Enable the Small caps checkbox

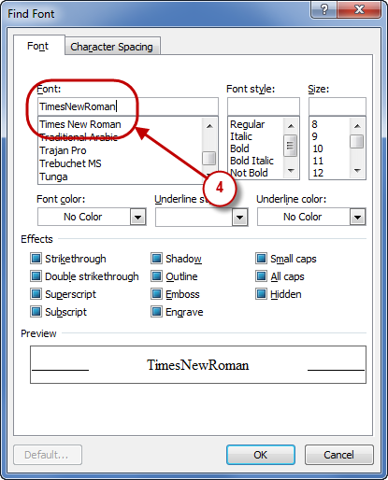261,259
